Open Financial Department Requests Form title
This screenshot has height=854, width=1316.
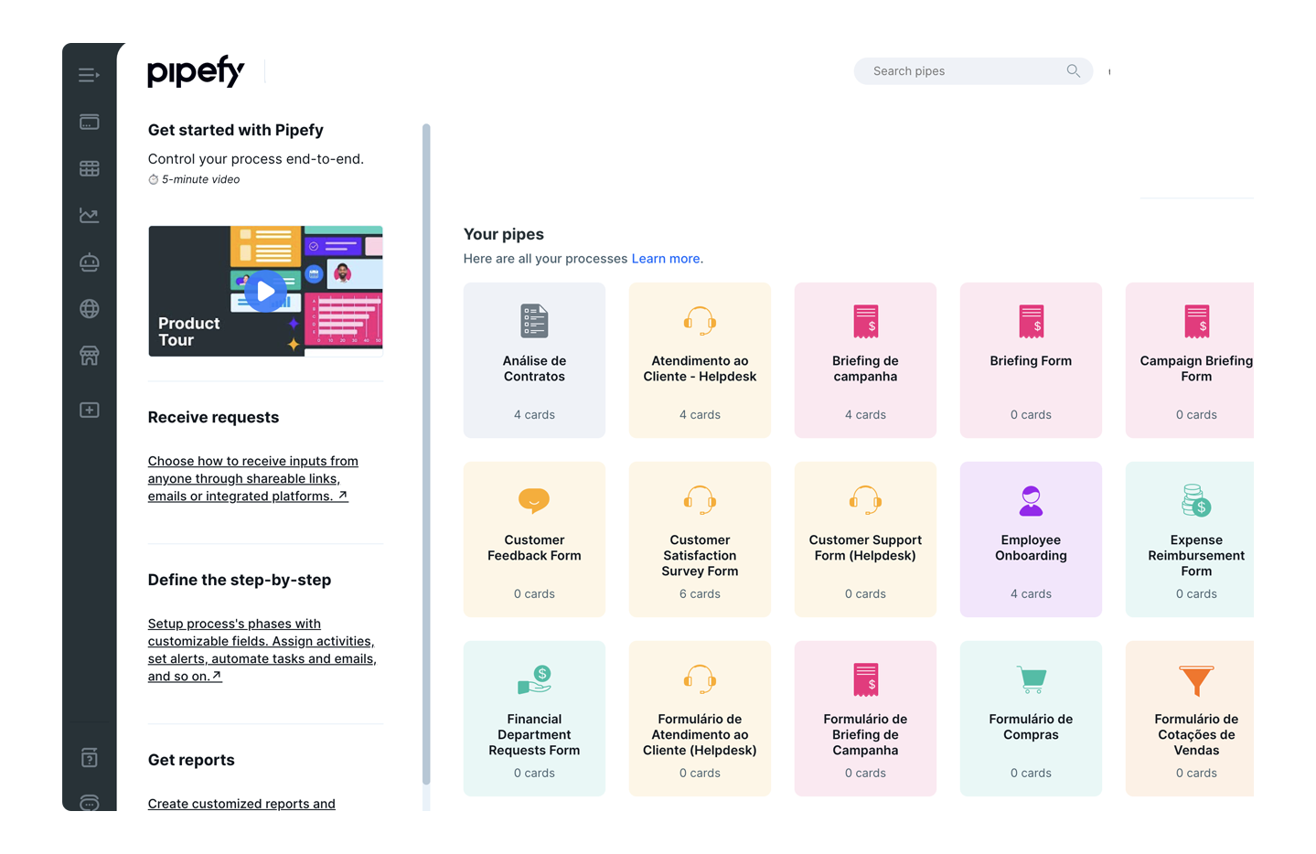(x=534, y=734)
